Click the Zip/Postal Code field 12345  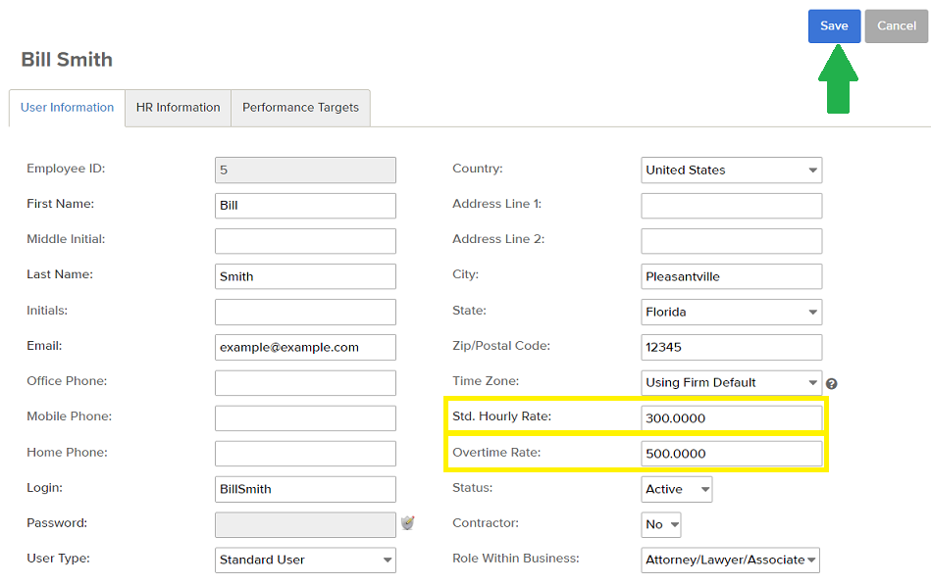[x=732, y=348]
